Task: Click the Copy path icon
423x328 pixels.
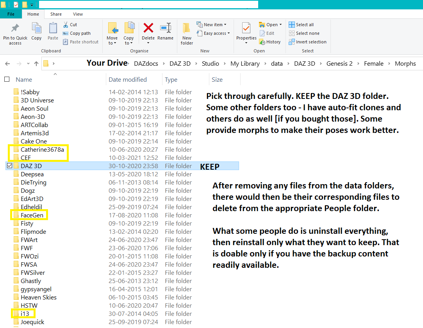Action: (x=65, y=34)
